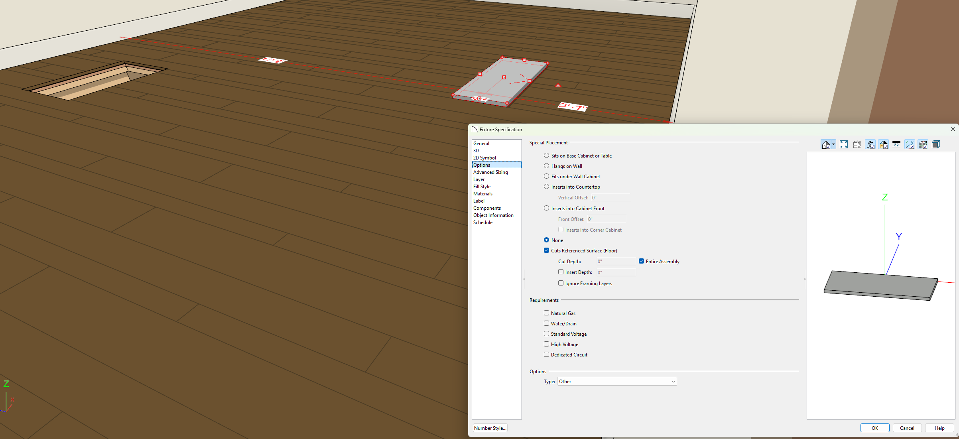Click the house rendering technique icon
The image size is (959, 439).
point(825,145)
